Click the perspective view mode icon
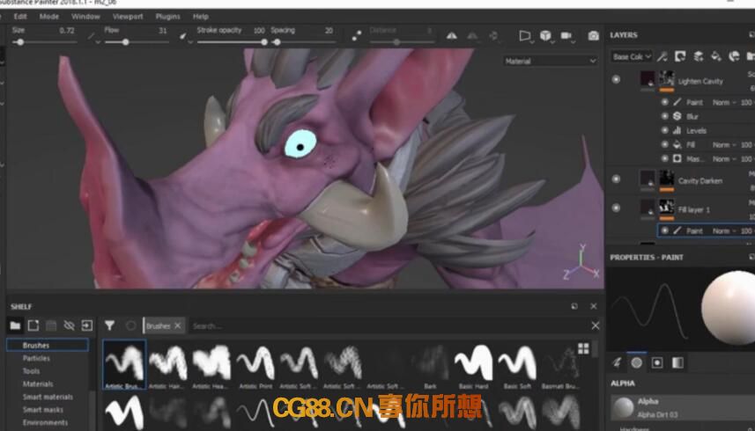The height and width of the screenshot is (431, 755). pos(524,35)
